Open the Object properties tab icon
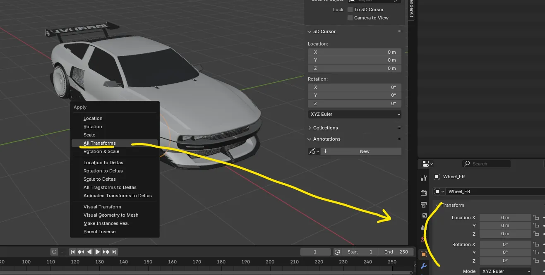Screen dimensions: 545x275 [423, 254]
